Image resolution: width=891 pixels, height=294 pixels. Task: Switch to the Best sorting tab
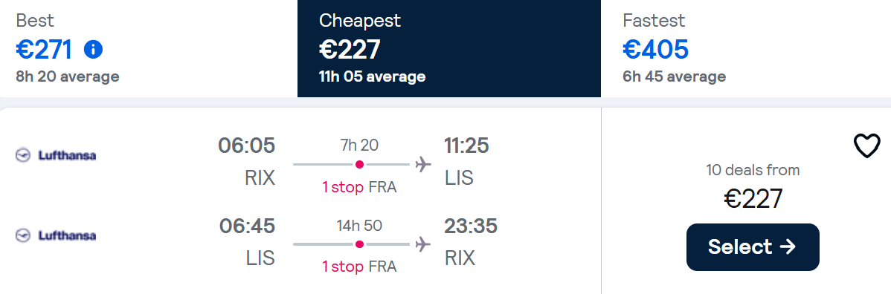coord(149,48)
